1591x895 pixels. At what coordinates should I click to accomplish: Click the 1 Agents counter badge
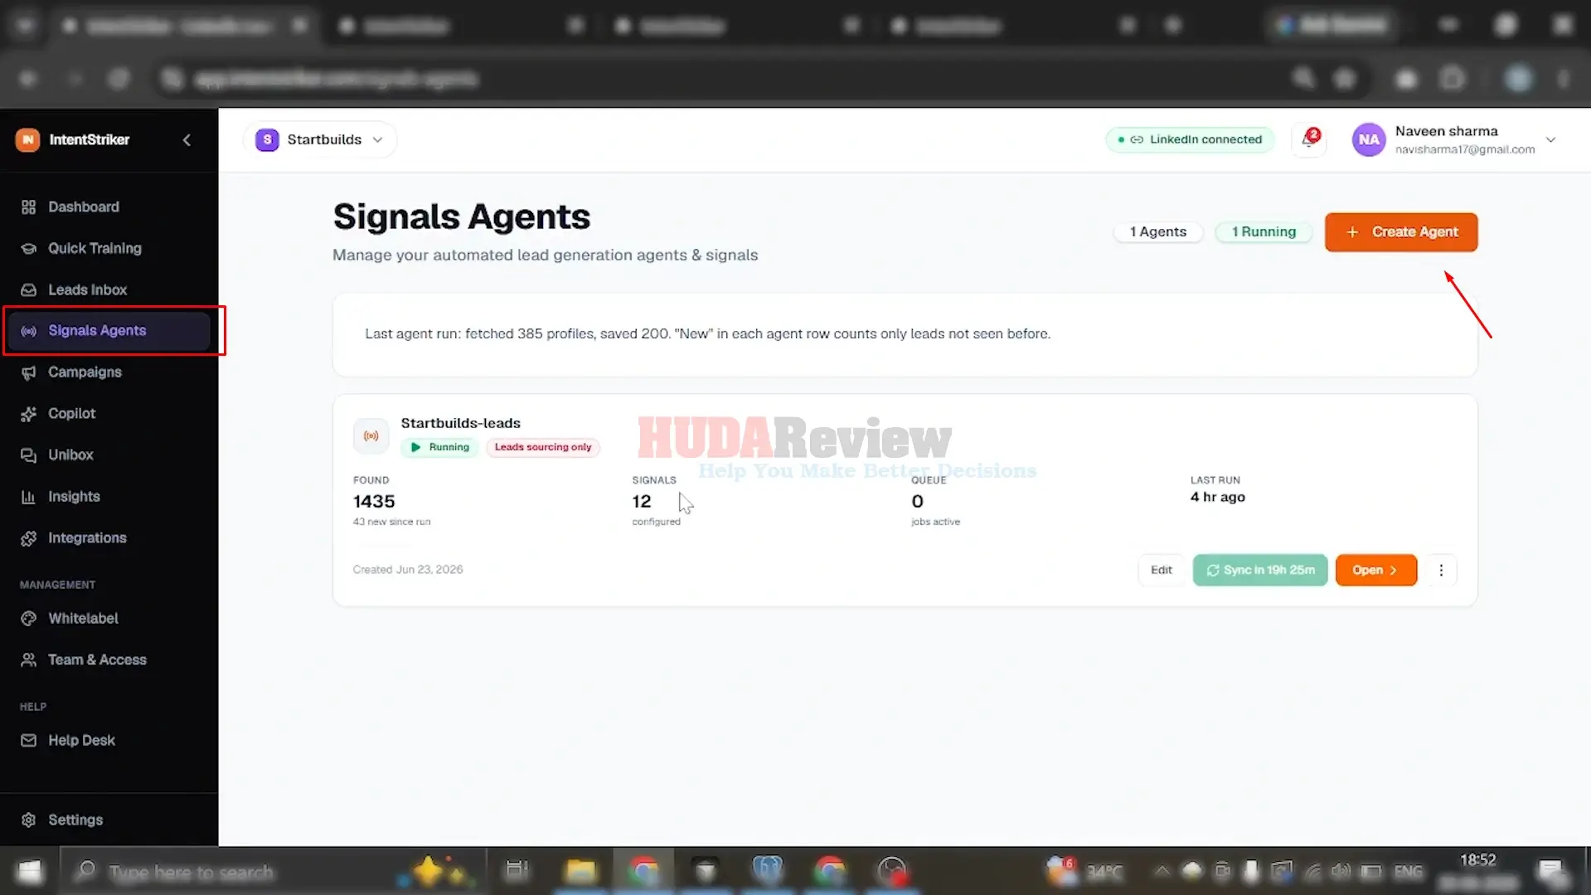1157,231
